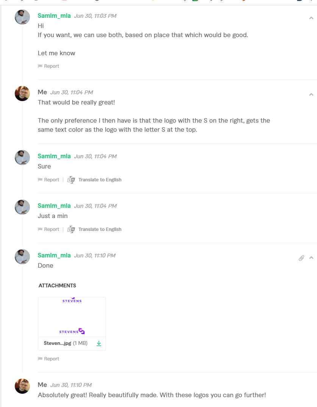
Task: Click the paperclip icon on Done message
Action: [301, 258]
